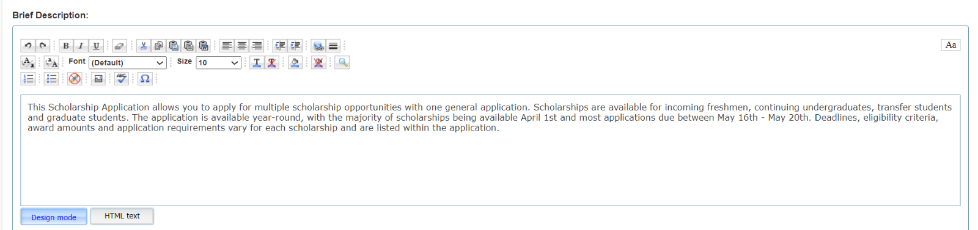This screenshot has height=230, width=978.
Task: Undo the last edit
Action: [28, 46]
